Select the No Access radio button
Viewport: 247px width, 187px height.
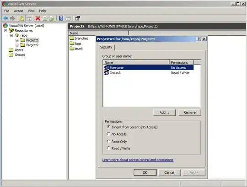coord(108,134)
